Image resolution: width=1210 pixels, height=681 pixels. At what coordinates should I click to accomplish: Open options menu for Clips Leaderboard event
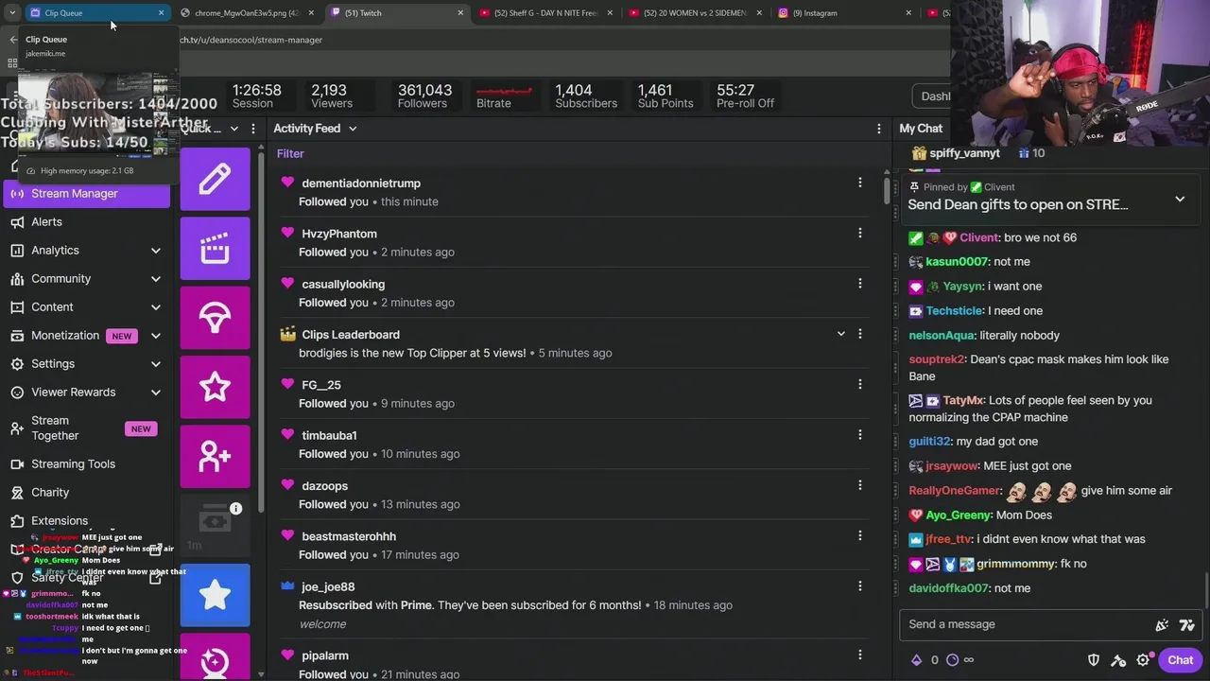(x=859, y=334)
